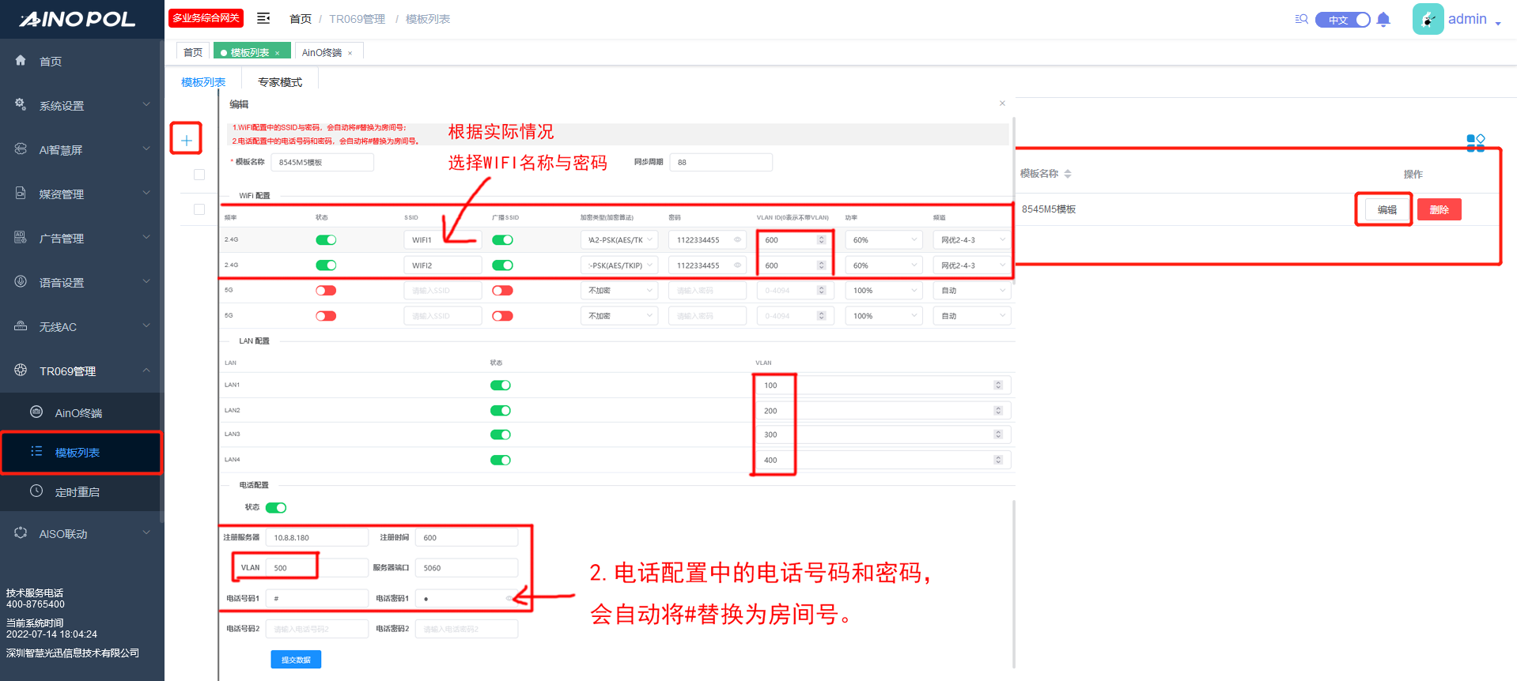The height and width of the screenshot is (681, 1517).
Task: Switch the 中文 language toggle
Action: (1342, 20)
